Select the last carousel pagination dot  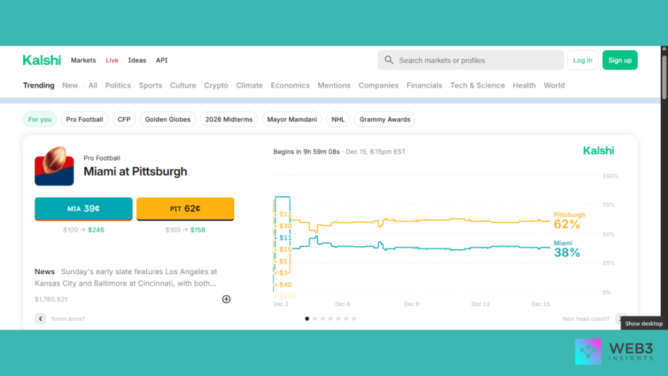(x=354, y=319)
